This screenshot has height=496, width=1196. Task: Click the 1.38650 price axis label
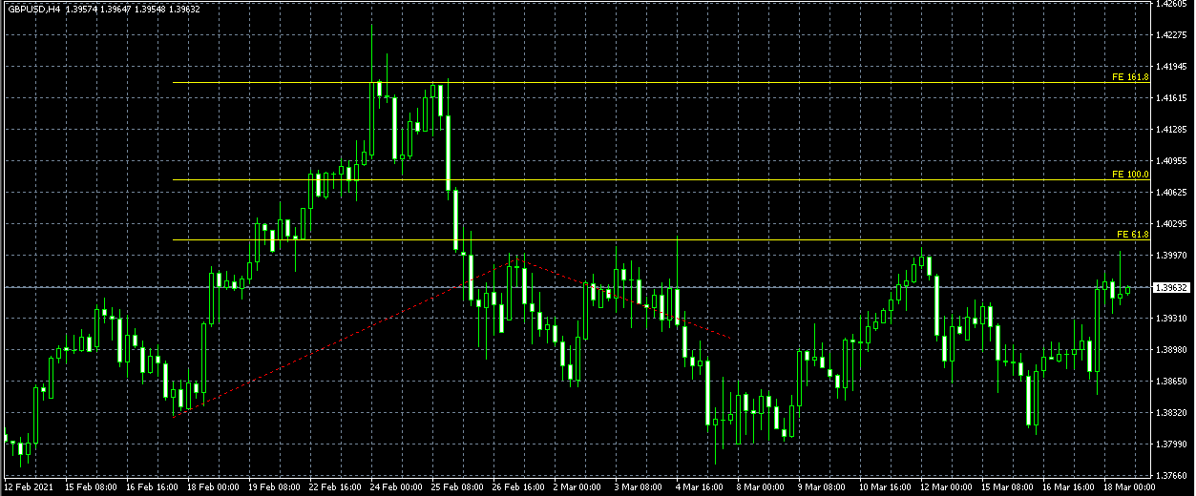pos(1171,382)
